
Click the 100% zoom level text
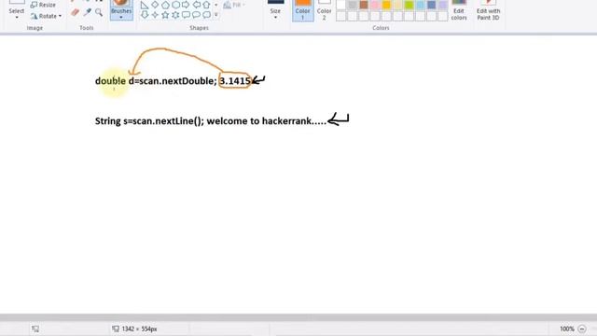coord(567,329)
